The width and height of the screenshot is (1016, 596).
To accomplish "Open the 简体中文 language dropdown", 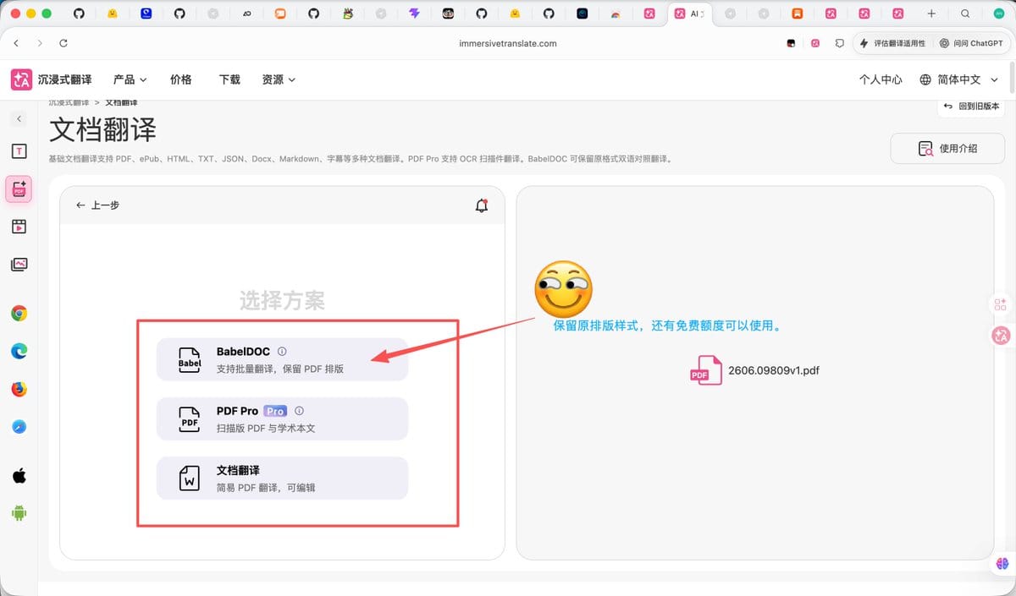I will (959, 79).
